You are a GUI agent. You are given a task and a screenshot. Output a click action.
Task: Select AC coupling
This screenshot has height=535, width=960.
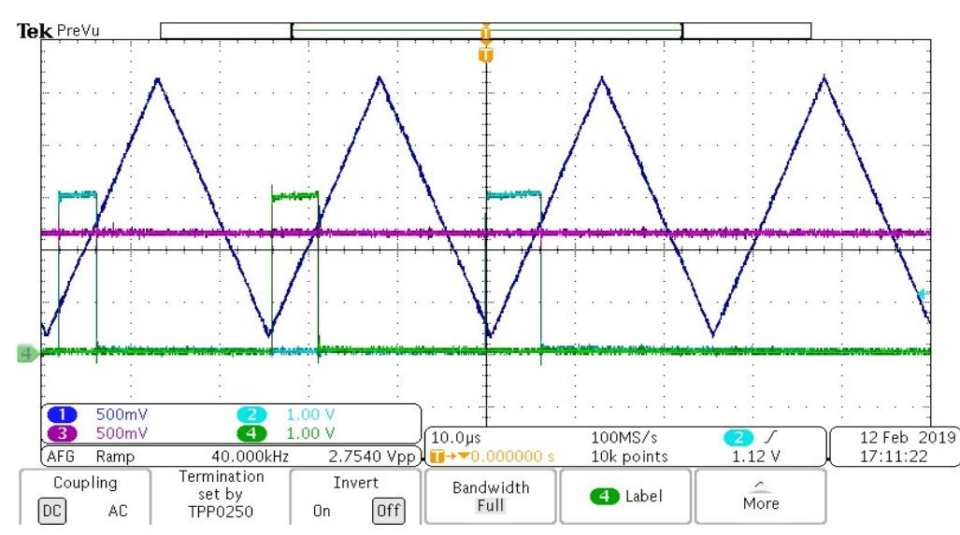118,511
